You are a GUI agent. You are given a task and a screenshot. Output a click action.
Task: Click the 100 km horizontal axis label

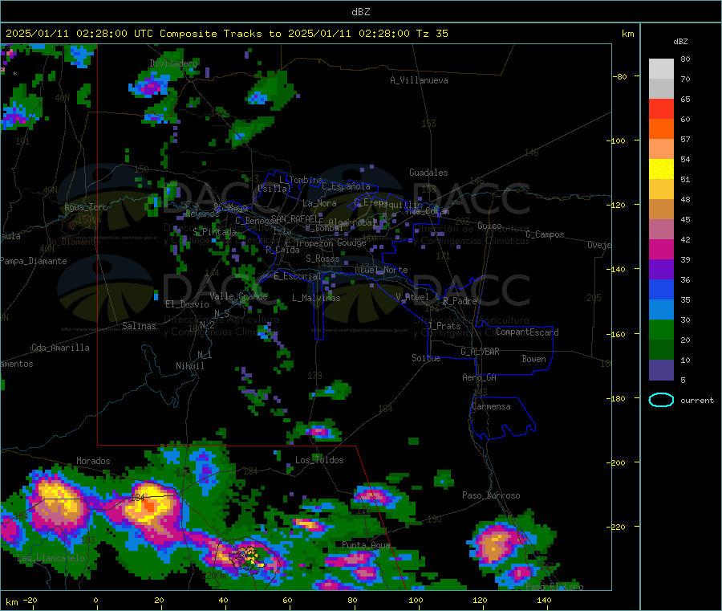[x=416, y=600]
